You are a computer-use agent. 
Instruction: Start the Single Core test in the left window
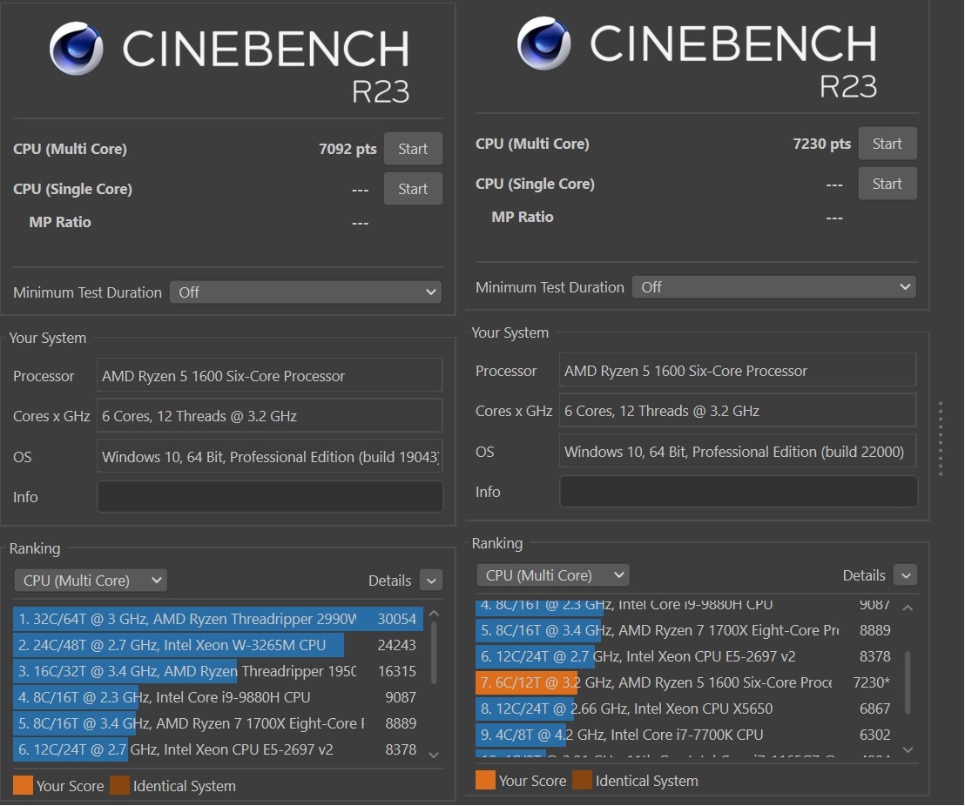click(413, 189)
